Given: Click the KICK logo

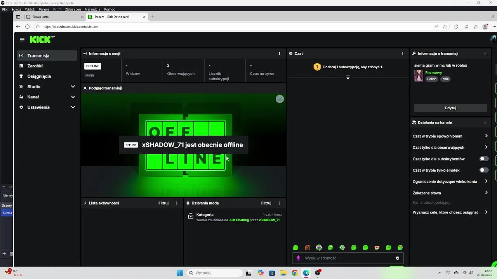Looking at the screenshot, I should click(x=42, y=40).
